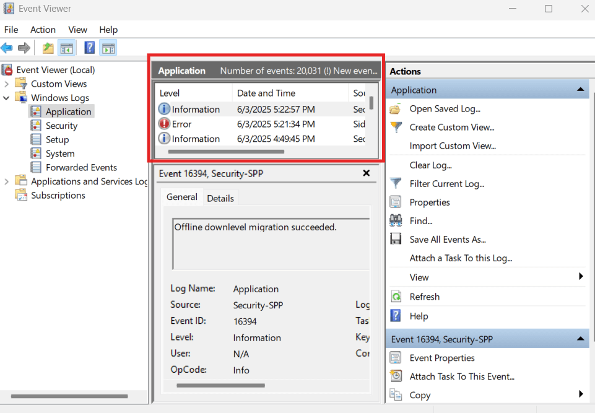The height and width of the screenshot is (413, 595).
Task: Select the Create Custom View filter icon
Action: coord(396,127)
